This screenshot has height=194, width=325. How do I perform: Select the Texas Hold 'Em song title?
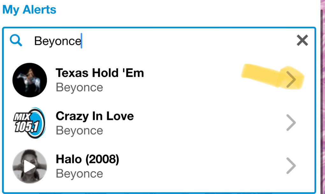click(x=100, y=73)
